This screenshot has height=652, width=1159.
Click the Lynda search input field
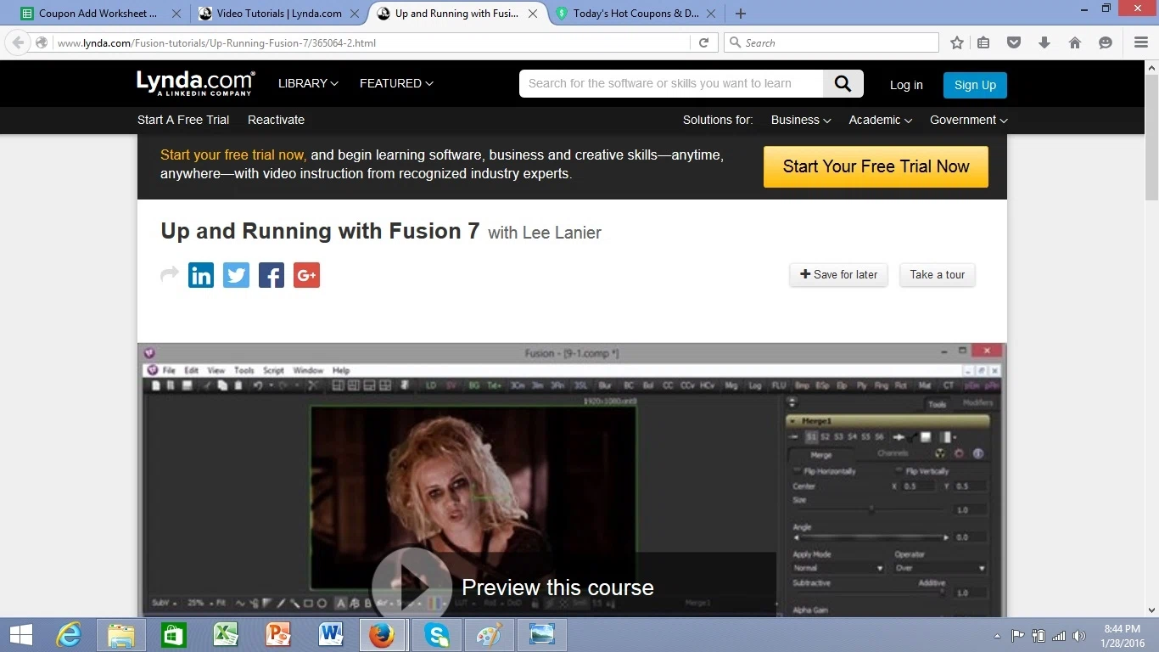coord(670,83)
